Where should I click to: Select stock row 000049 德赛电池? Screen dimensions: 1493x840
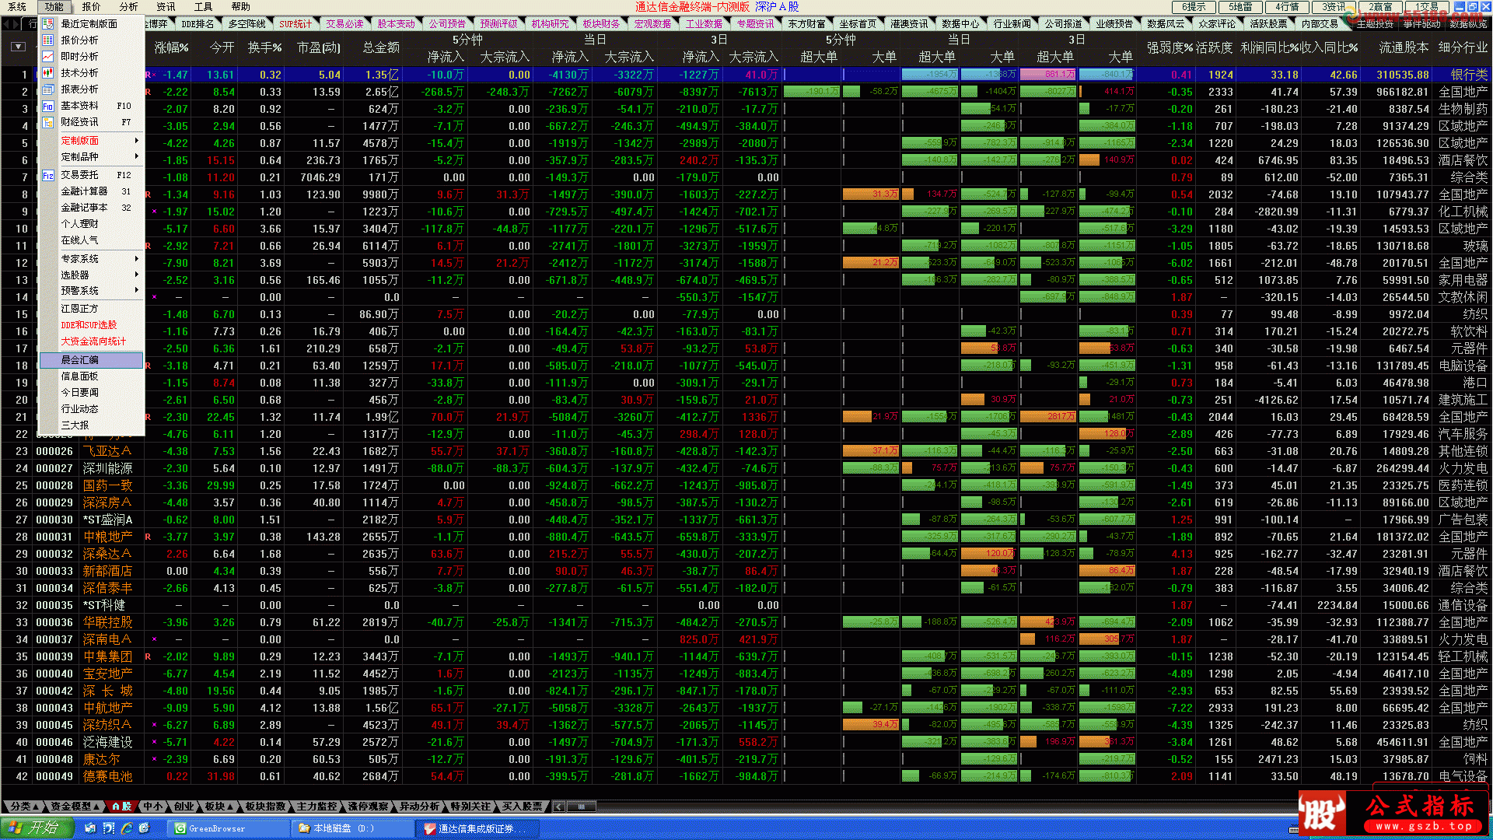click(746, 776)
